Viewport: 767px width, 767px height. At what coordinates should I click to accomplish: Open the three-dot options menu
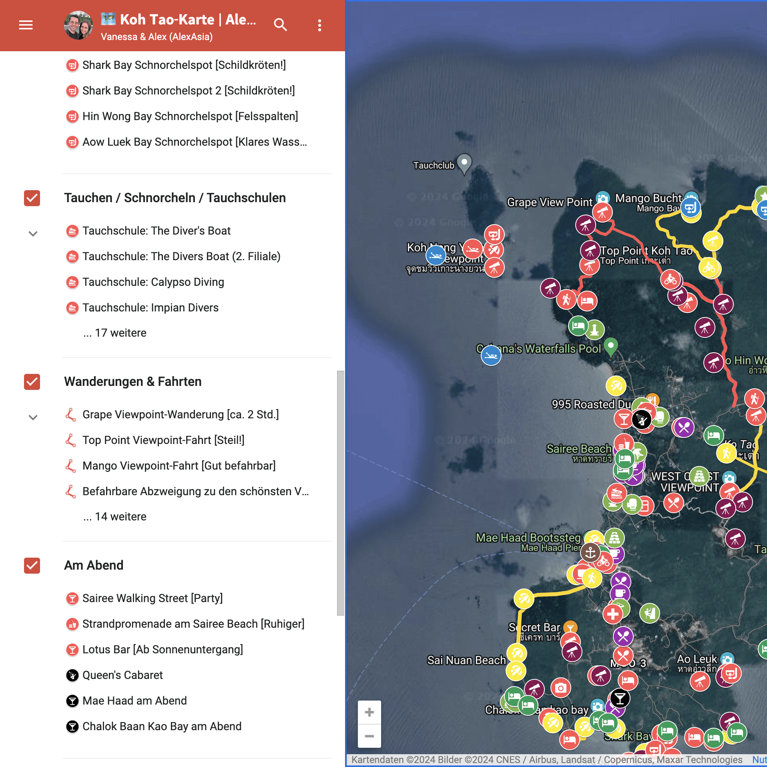[319, 25]
